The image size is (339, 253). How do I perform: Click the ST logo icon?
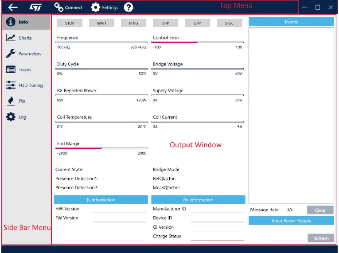(35, 8)
